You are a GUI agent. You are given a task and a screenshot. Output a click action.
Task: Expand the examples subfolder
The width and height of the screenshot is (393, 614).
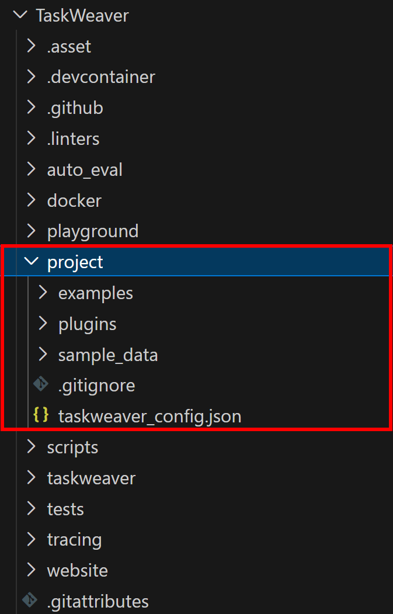click(x=42, y=293)
